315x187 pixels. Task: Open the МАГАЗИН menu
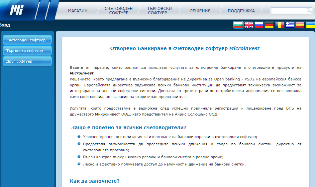[x=78, y=11]
